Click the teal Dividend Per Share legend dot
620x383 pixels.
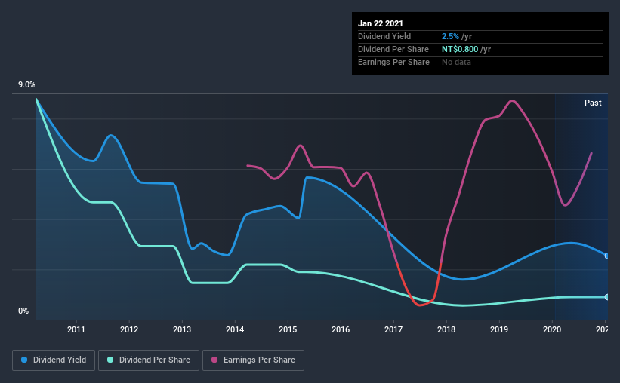pos(110,360)
